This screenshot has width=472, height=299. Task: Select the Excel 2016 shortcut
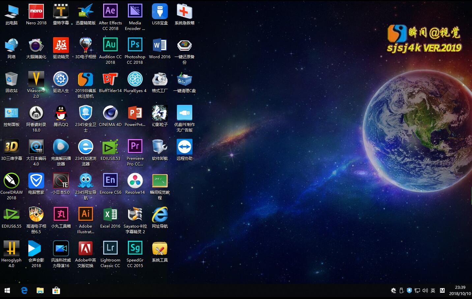click(110, 214)
